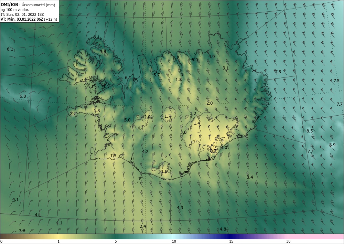Select the 1.6 value on the glacier
Screen dimensions: 344x244
(x=164, y=172)
